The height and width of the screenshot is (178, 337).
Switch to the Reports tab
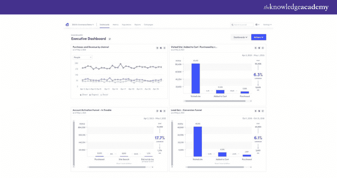click(x=138, y=25)
